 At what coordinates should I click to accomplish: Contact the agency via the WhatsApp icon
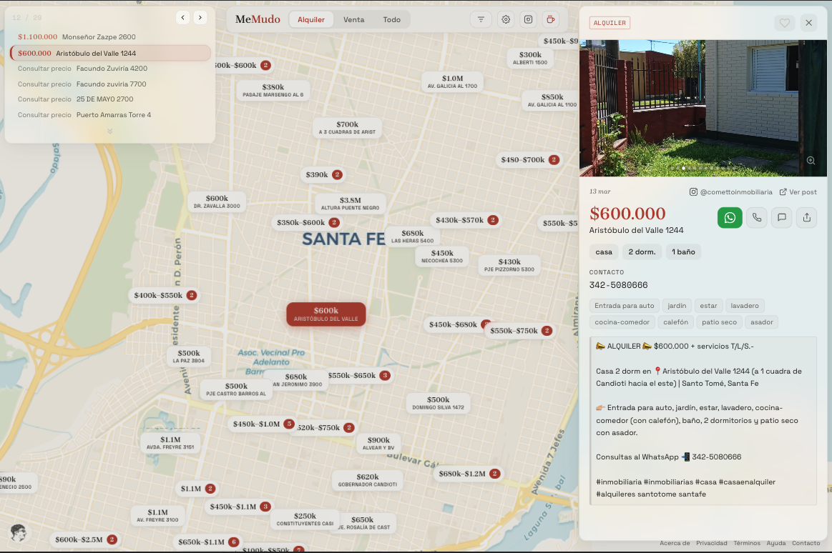pos(730,217)
